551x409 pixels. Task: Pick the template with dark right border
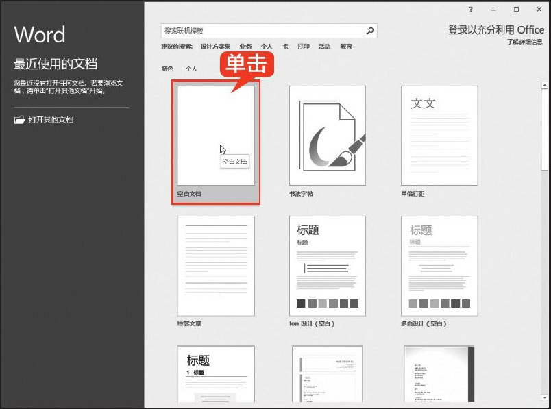point(439,374)
